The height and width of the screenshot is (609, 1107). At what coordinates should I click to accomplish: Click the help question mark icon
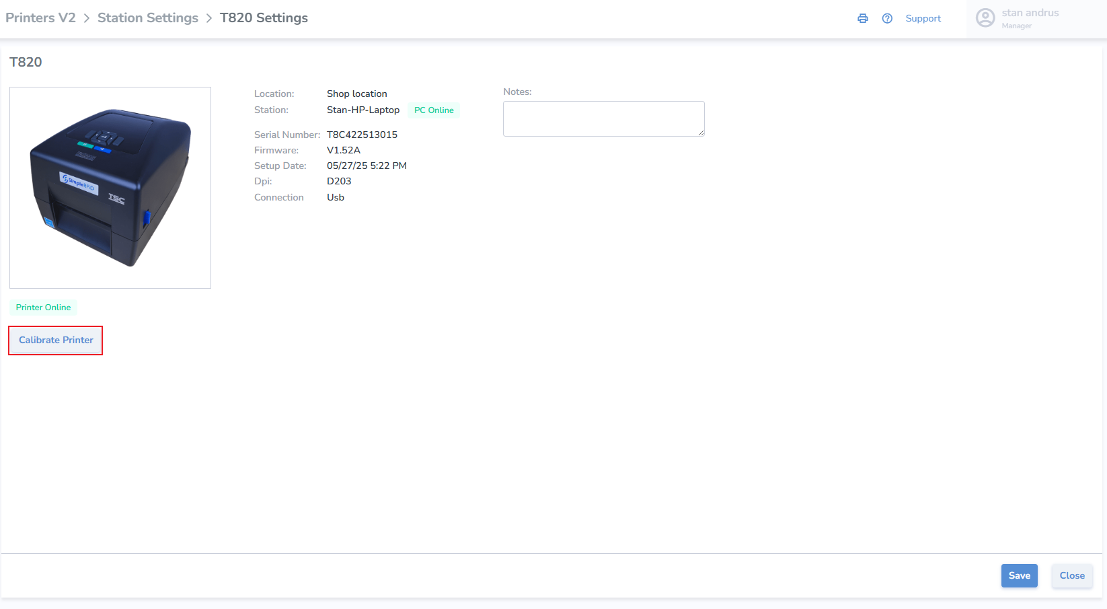click(x=887, y=19)
